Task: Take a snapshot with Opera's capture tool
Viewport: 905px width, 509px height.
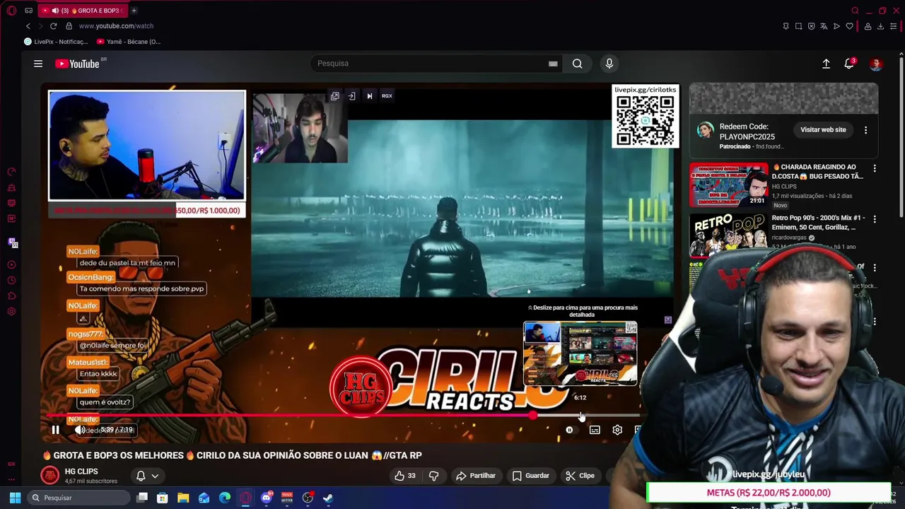Action: click(798, 26)
